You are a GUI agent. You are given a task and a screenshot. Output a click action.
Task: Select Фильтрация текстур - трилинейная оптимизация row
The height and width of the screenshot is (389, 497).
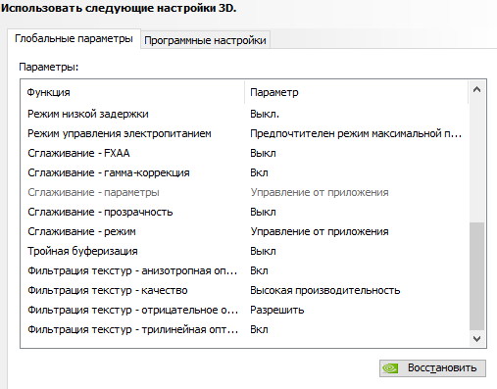tap(244, 329)
